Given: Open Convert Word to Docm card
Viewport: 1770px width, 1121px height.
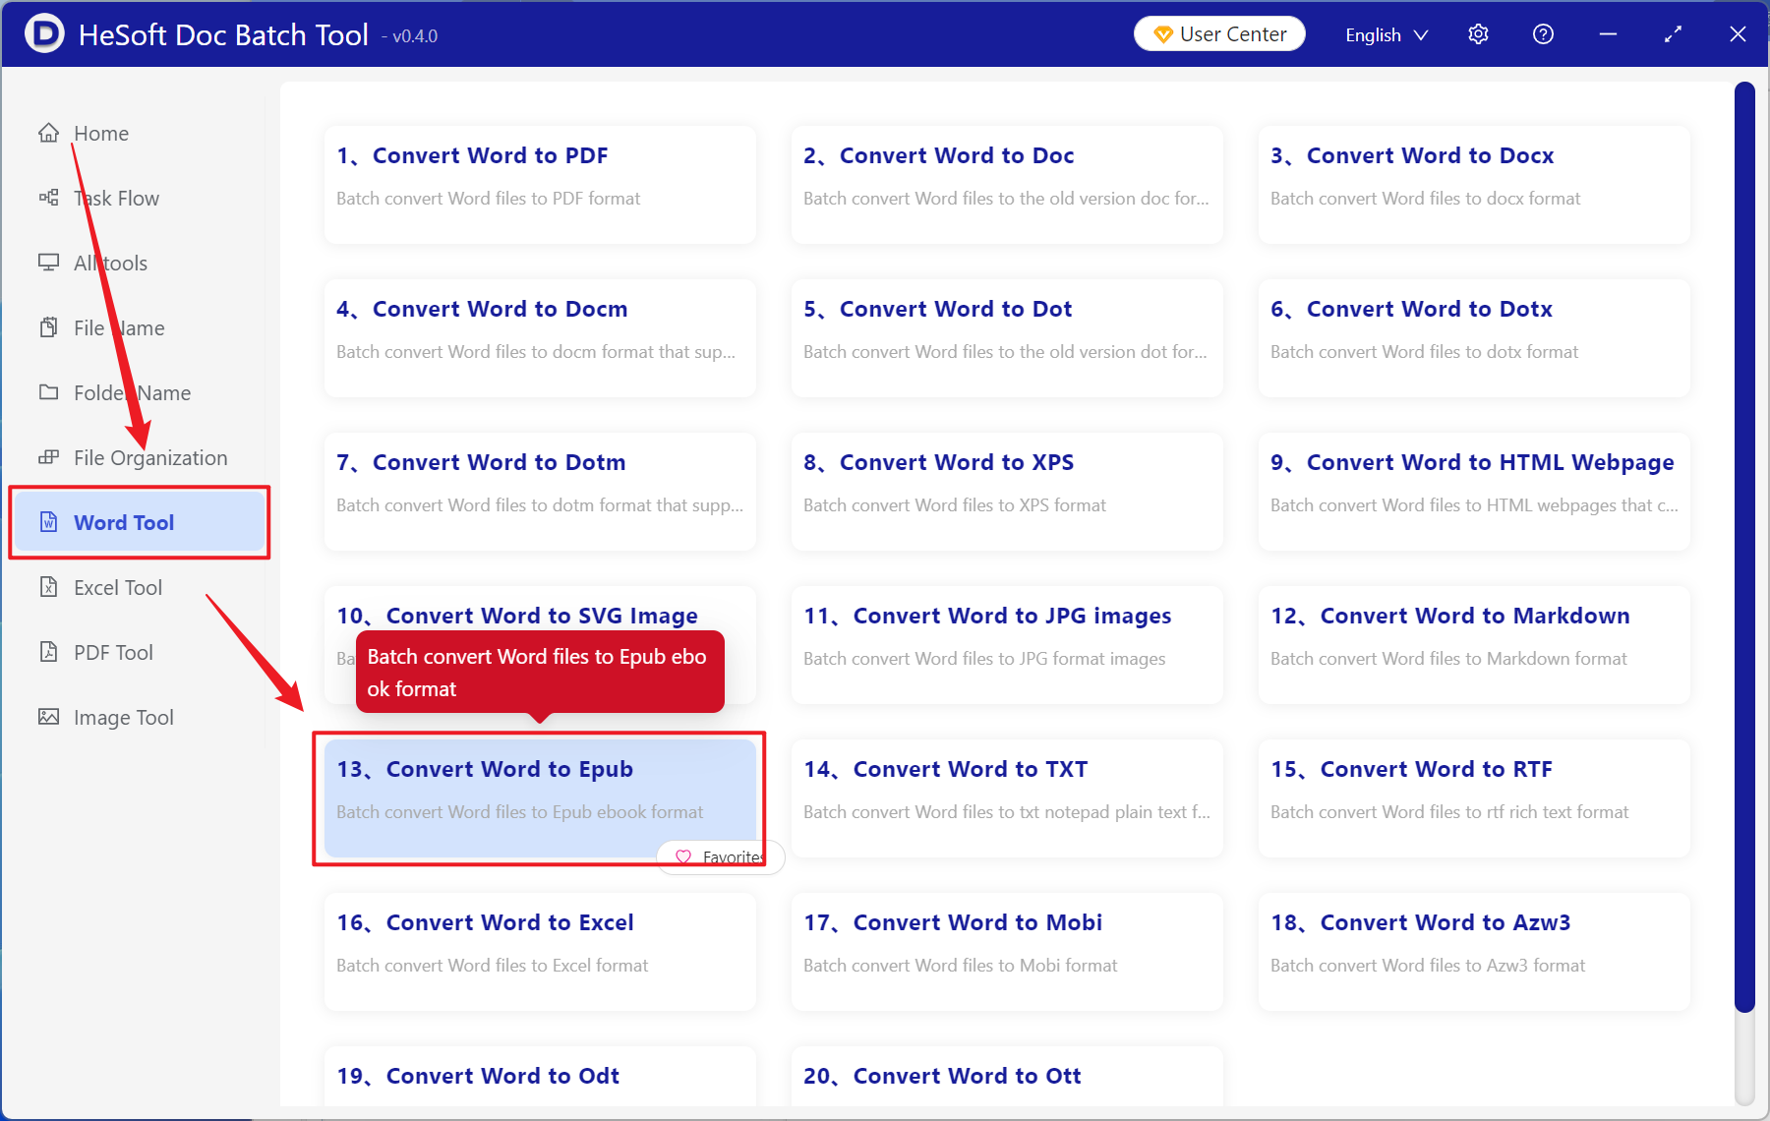Looking at the screenshot, I should [540, 338].
